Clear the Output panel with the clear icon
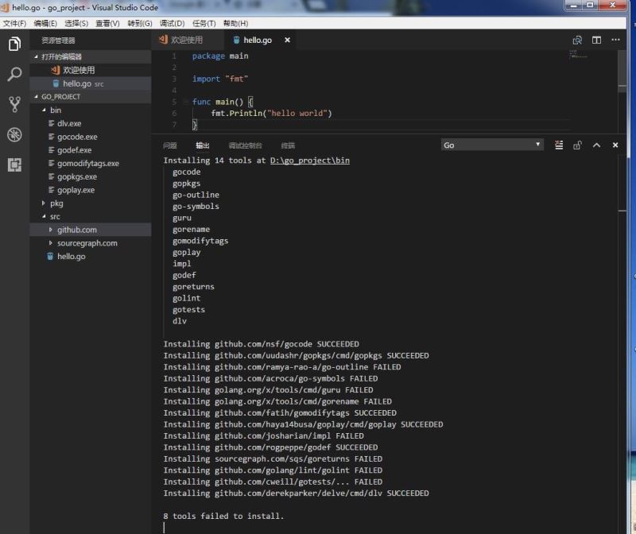Screen dimensions: 636x534 [x=557, y=146]
